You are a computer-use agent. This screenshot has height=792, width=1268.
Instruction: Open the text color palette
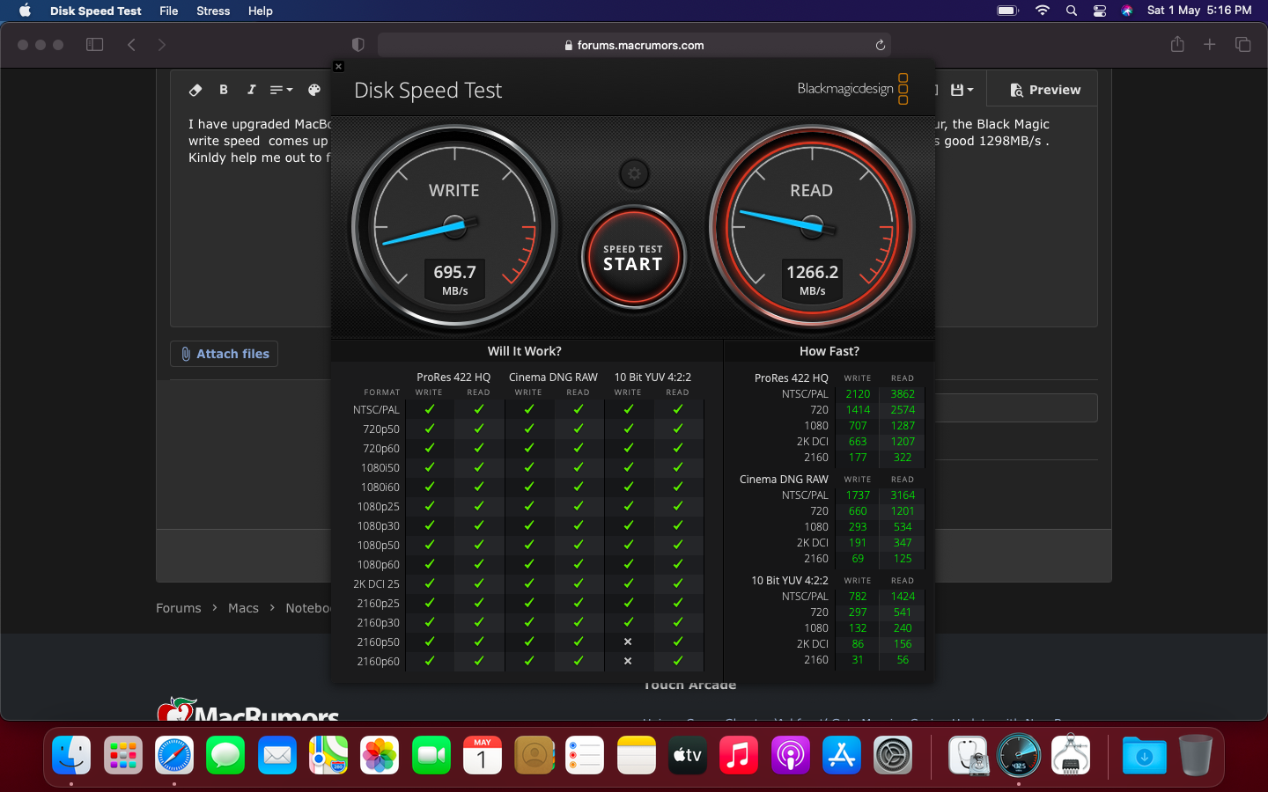(x=314, y=90)
